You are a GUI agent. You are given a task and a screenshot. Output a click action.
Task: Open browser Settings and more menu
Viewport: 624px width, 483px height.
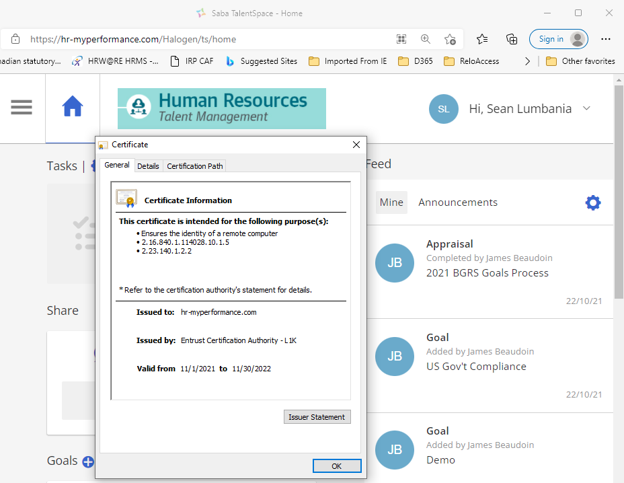606,39
